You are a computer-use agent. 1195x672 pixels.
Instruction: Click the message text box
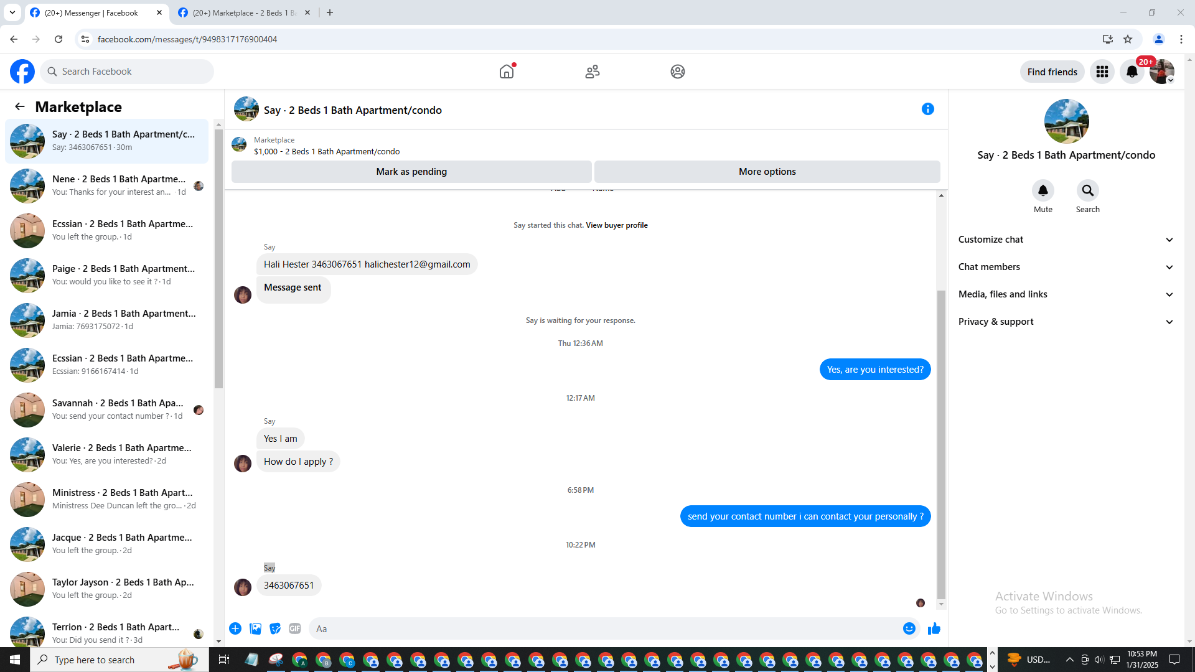[x=604, y=628]
